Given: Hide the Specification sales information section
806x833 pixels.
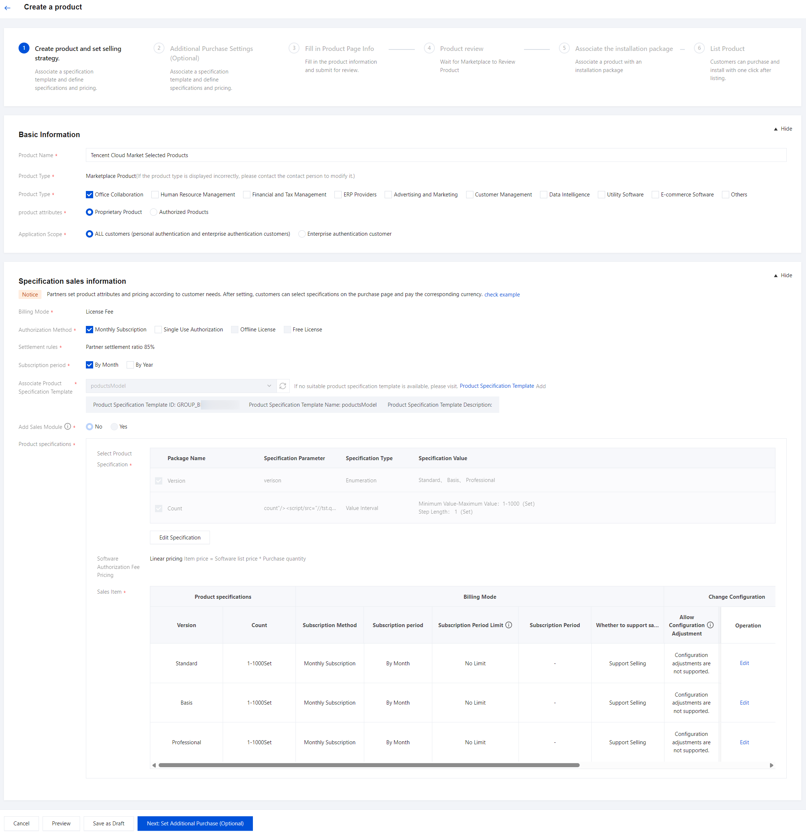Looking at the screenshot, I should point(783,275).
